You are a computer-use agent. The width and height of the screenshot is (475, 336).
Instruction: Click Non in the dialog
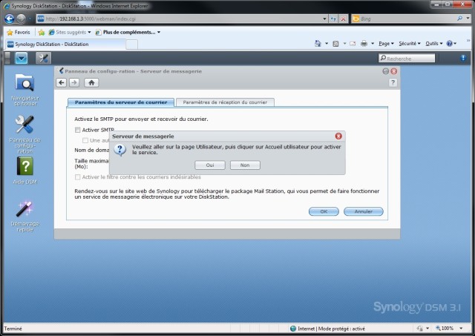coord(245,165)
